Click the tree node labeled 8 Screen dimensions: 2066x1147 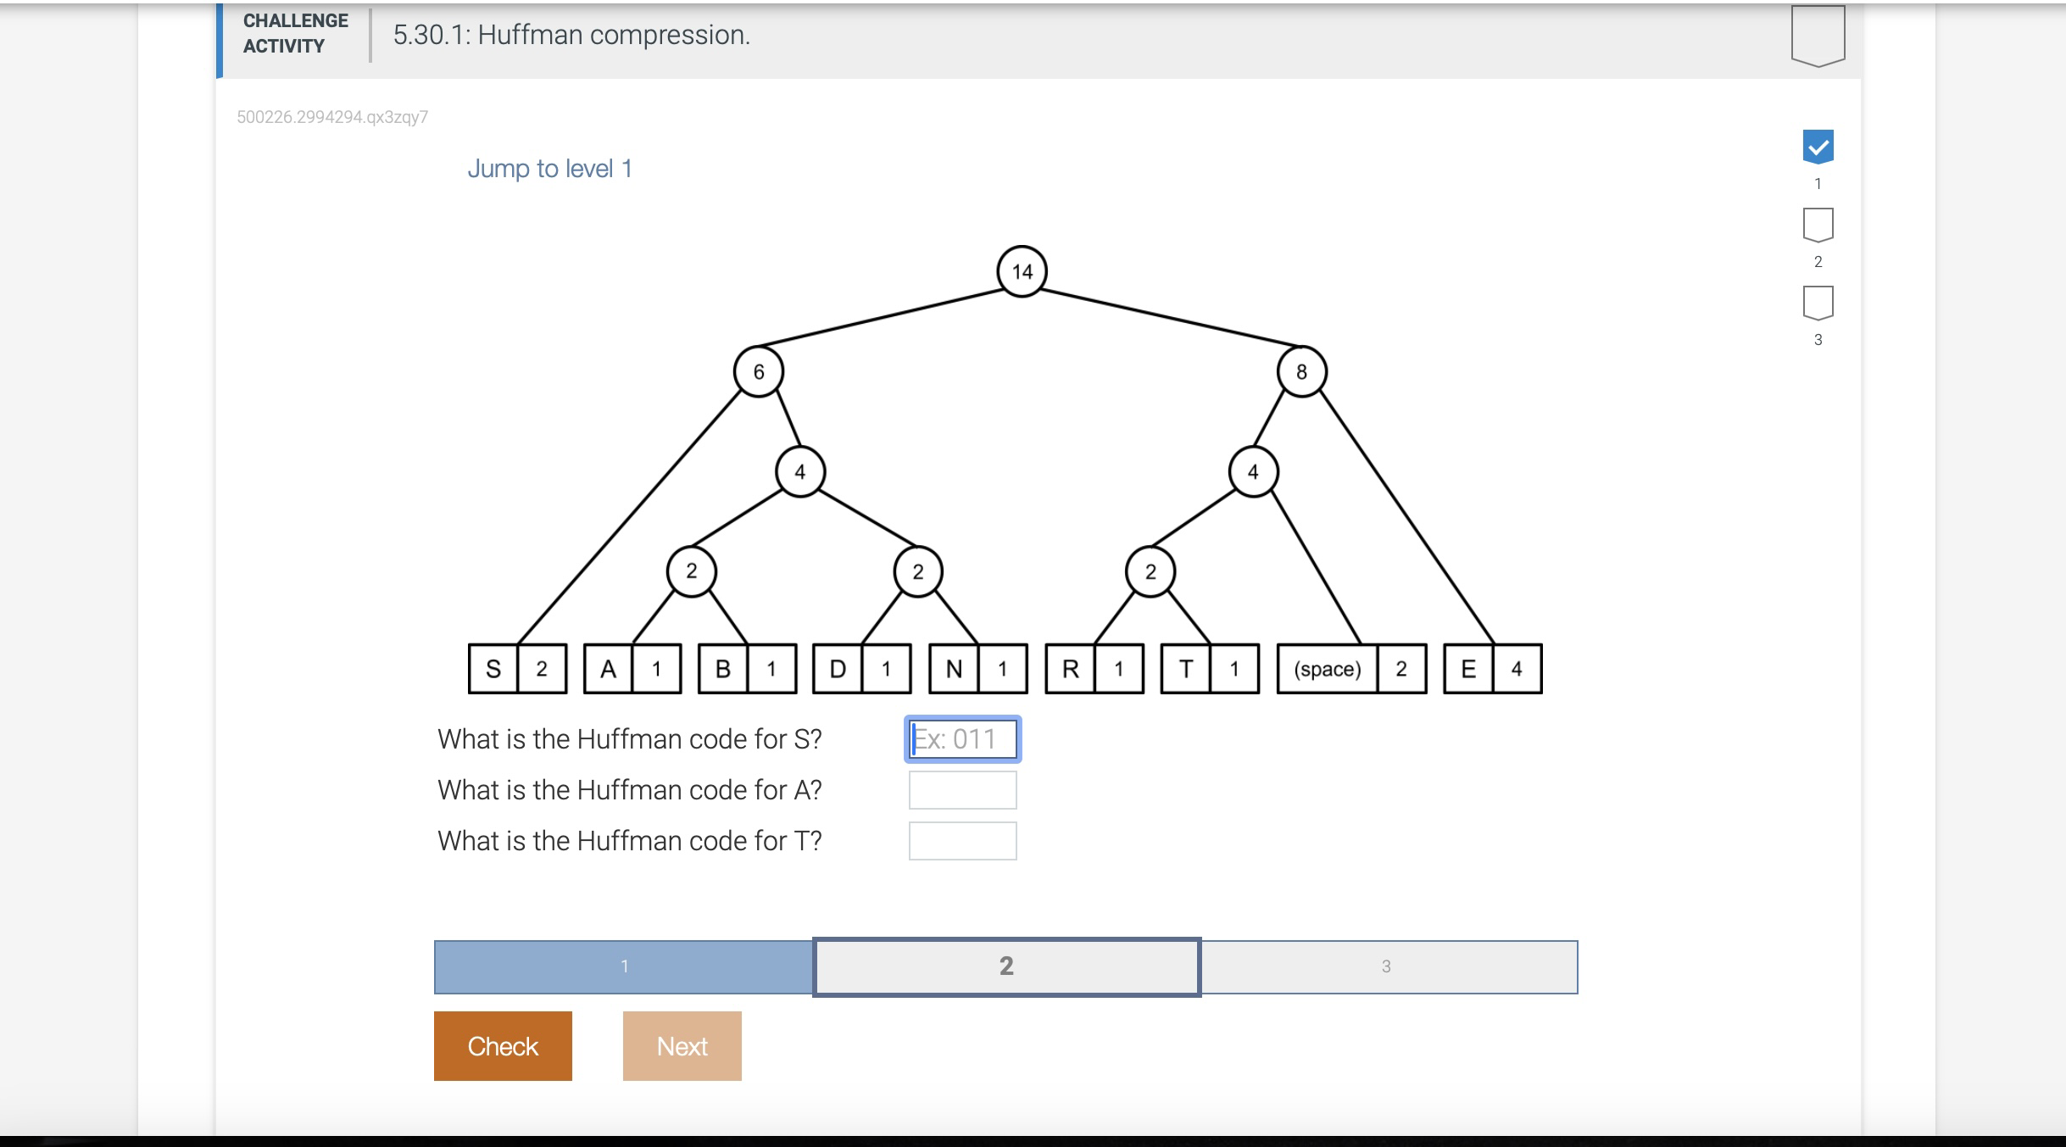pyautogui.click(x=1301, y=371)
